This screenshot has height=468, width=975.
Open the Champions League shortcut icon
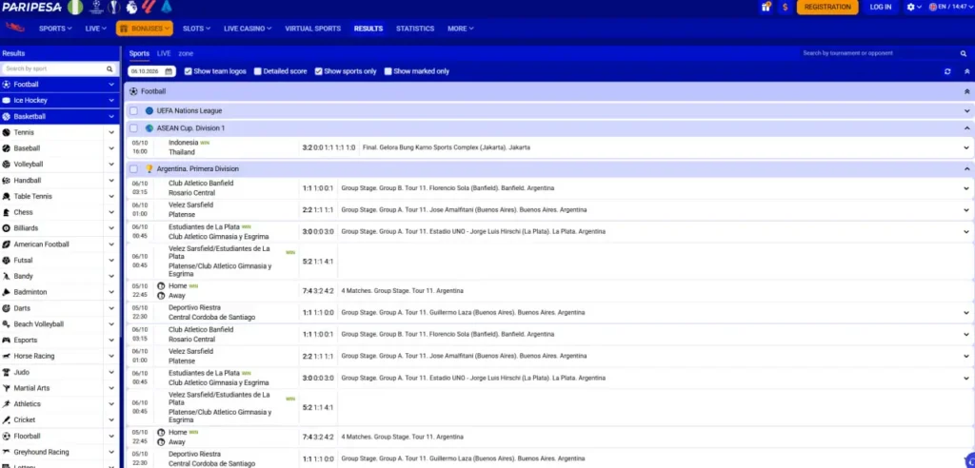coord(96,7)
